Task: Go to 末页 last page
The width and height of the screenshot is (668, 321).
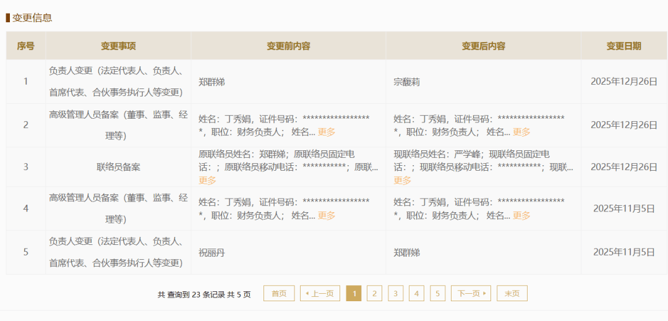Action: [512, 294]
